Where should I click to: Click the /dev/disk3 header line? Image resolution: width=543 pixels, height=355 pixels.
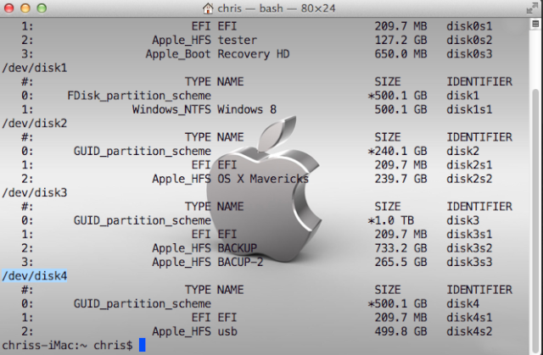click(34, 192)
